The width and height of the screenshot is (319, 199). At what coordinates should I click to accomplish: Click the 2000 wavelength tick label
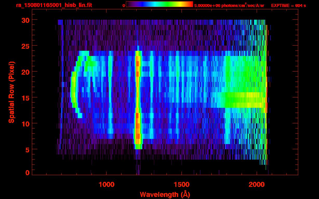pyautogui.click(x=257, y=184)
